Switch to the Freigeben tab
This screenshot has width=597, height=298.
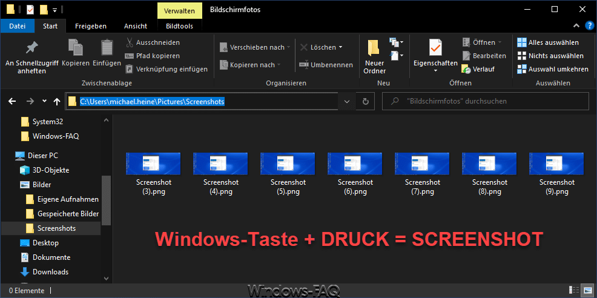click(91, 26)
